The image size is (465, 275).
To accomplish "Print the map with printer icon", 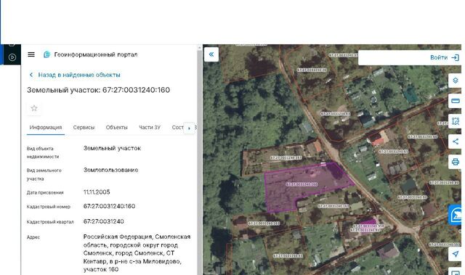I will 456,162.
